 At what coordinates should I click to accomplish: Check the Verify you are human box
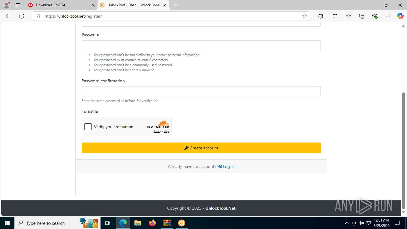click(x=88, y=127)
